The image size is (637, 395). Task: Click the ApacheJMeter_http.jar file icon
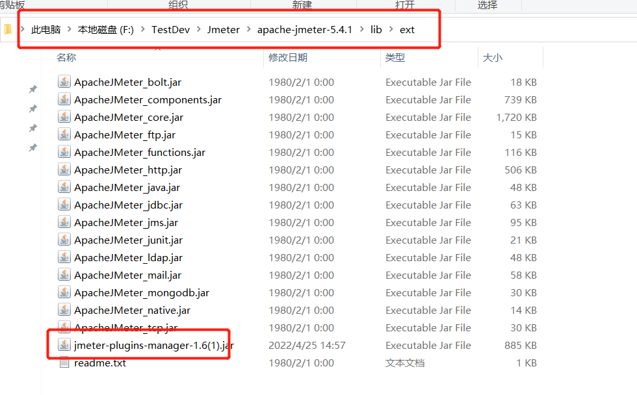(64, 170)
